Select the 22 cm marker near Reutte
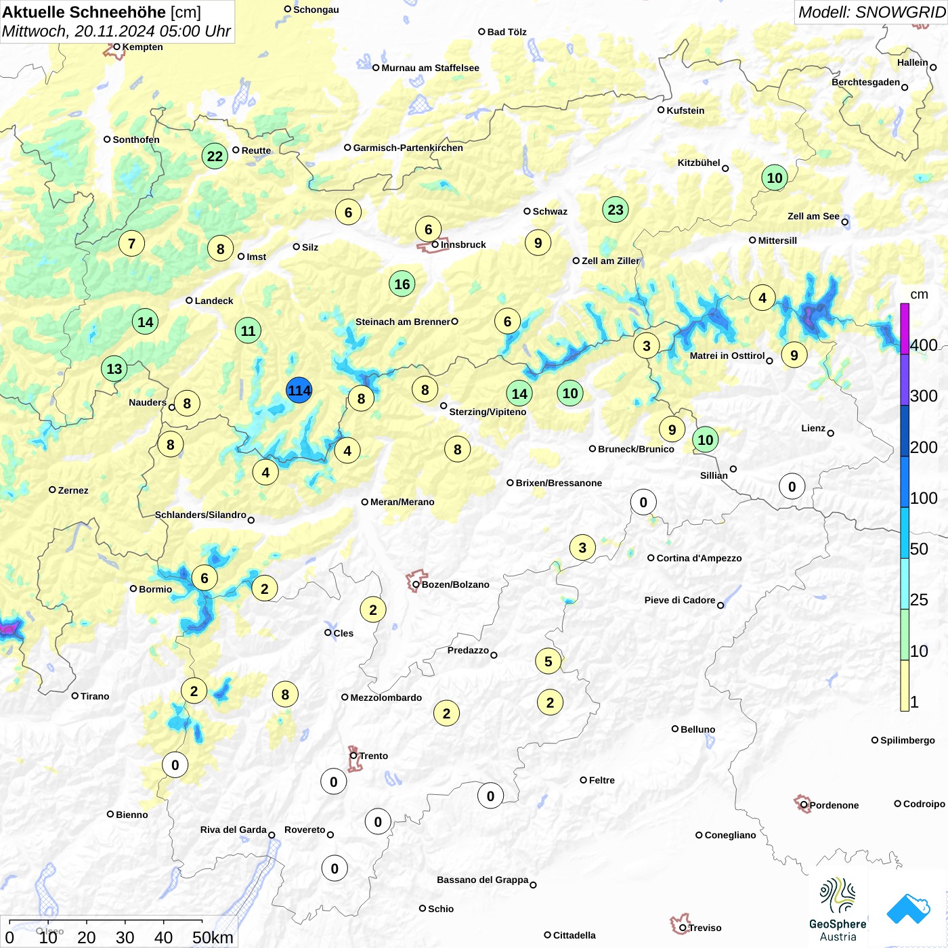The image size is (948, 948). [x=215, y=156]
